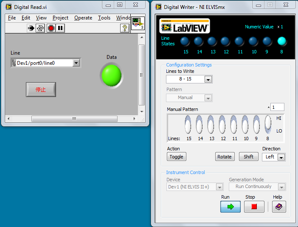Click line state LED 12

pyautogui.click(x=225, y=41)
